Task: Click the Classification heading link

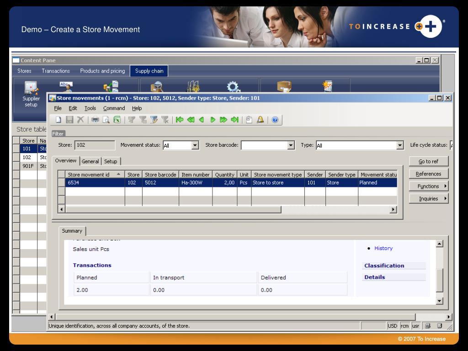Action: click(x=384, y=266)
